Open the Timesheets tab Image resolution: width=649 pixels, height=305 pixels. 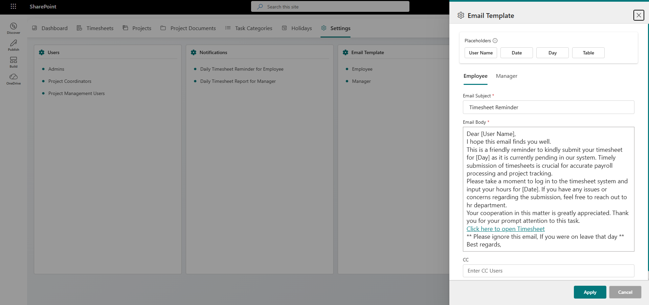tap(95, 28)
